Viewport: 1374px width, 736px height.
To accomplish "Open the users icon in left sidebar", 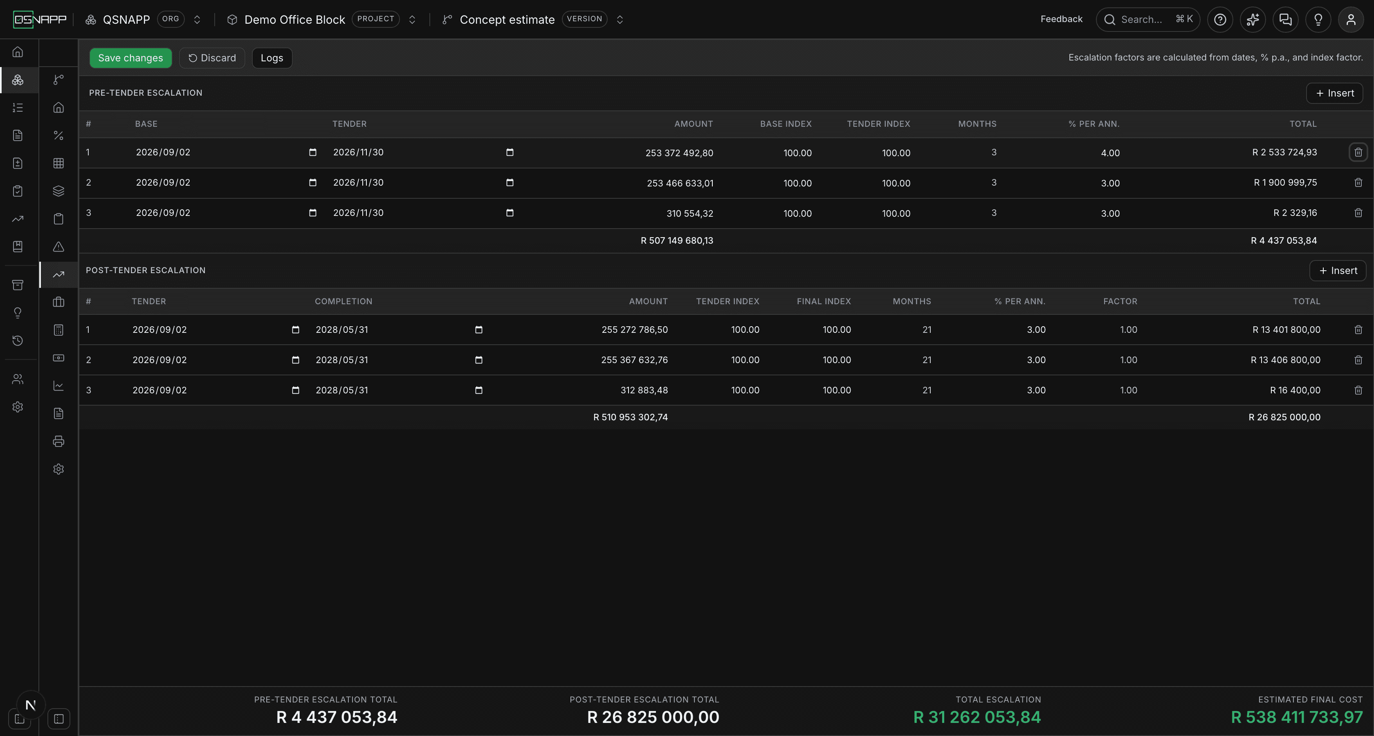I will point(18,379).
